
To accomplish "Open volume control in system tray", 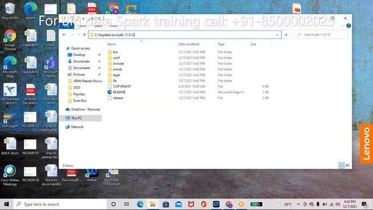I will (337, 204).
